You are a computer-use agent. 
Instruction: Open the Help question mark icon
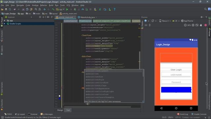(x=114, y=9)
